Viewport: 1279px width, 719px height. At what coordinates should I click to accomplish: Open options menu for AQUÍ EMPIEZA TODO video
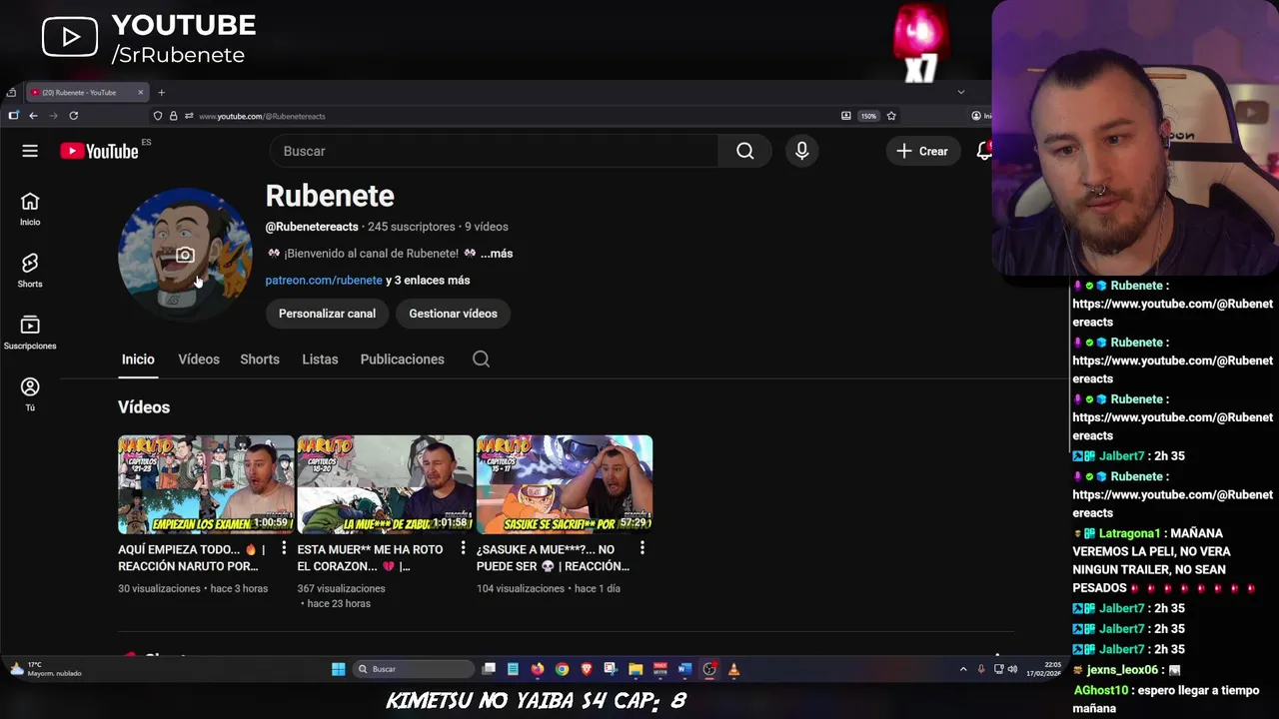(x=284, y=548)
